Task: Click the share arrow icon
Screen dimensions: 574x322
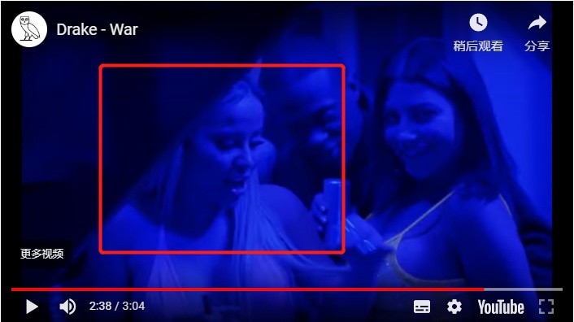Action: 537,23
